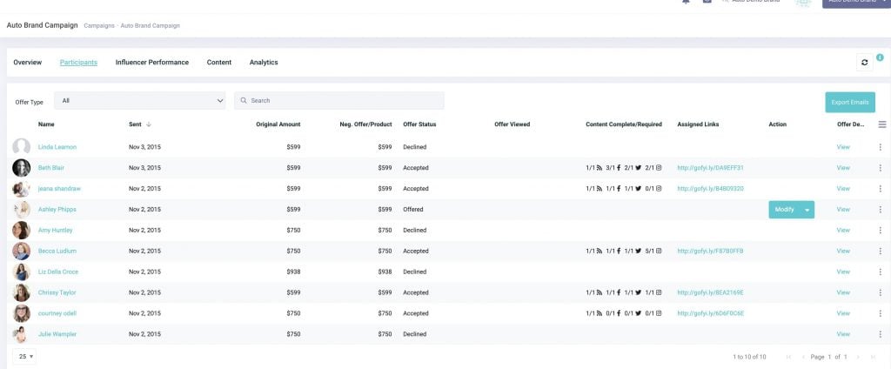Click Nov 3, 2015 date in Linda Leamon's row
The width and height of the screenshot is (891, 369).
coord(145,147)
